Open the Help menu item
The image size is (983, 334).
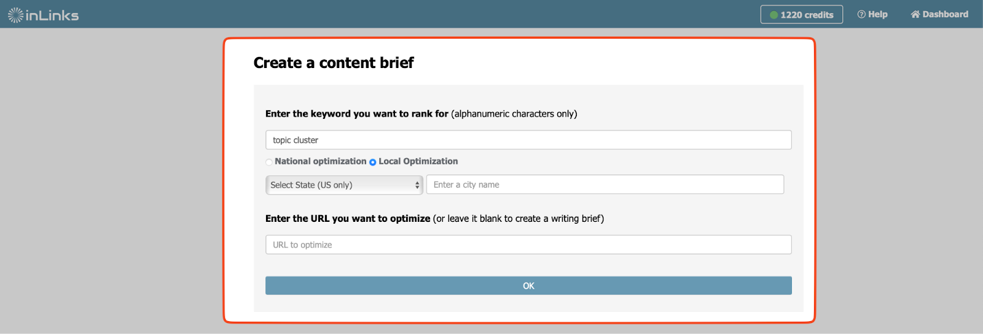coord(872,14)
